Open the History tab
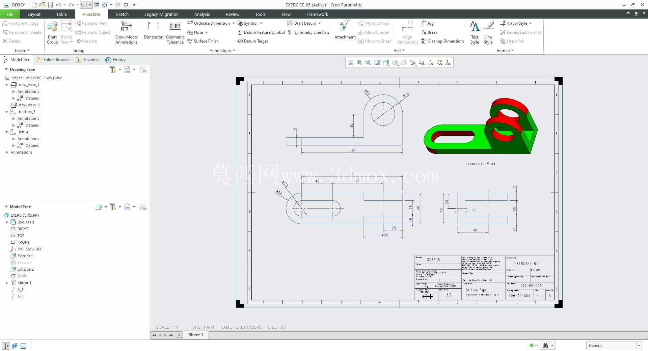This screenshot has height=351, width=648. tap(115, 60)
